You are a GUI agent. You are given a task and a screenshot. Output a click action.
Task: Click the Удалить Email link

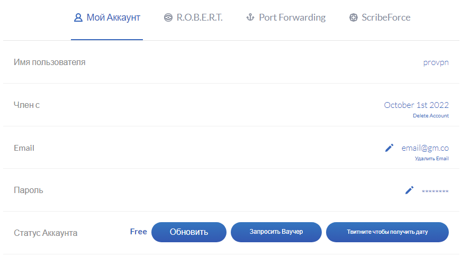(431, 159)
